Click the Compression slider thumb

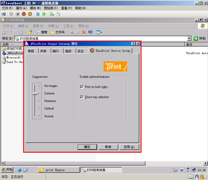pyautogui.click(x=35, y=93)
